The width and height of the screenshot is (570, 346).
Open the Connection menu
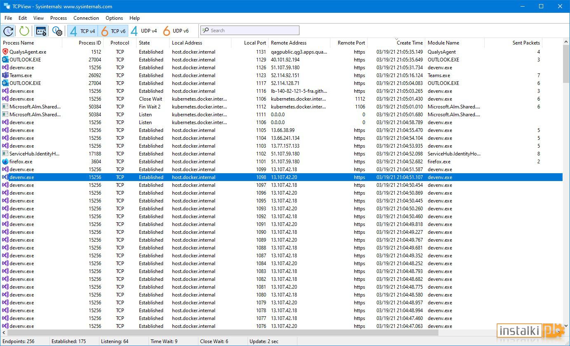86,18
